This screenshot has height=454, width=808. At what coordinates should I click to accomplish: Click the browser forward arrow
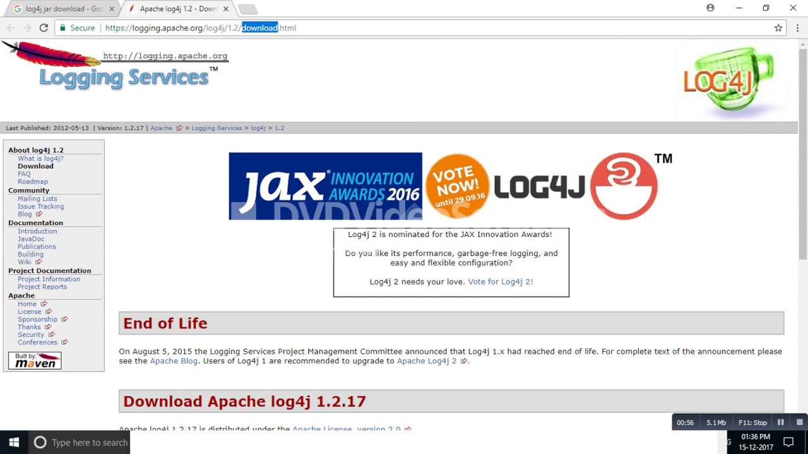pyautogui.click(x=27, y=28)
